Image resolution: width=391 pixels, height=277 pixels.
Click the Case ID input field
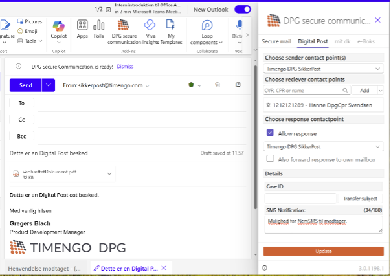pyautogui.click(x=300, y=199)
